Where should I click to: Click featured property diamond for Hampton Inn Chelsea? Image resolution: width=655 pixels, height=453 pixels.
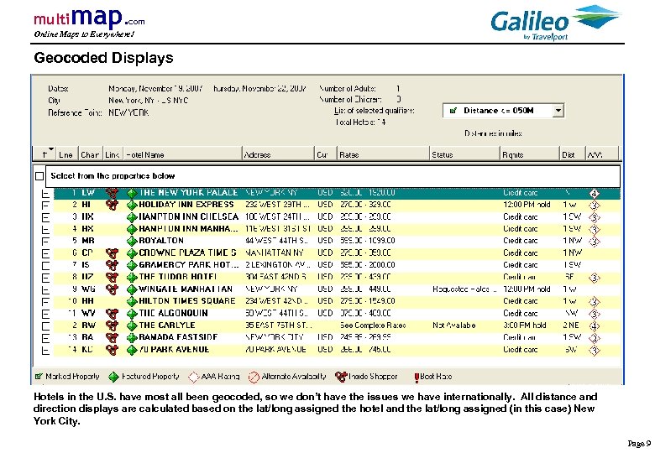132,217
